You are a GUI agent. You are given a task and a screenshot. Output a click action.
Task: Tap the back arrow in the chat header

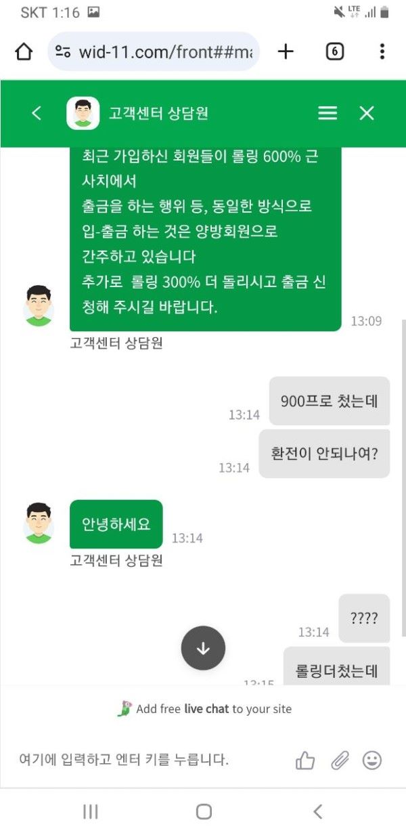click(x=37, y=113)
